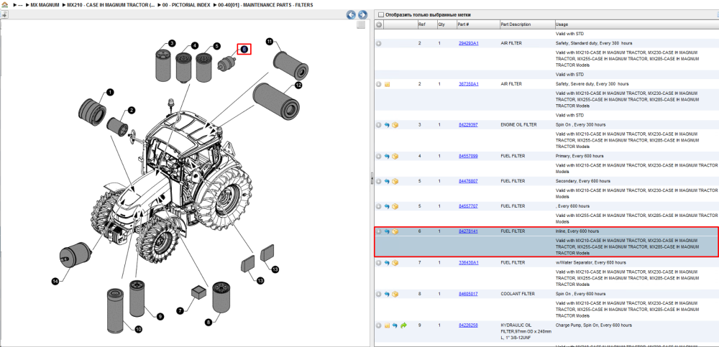Click the plus icon in the table header
The height and width of the screenshot is (347, 719).
pos(379,24)
